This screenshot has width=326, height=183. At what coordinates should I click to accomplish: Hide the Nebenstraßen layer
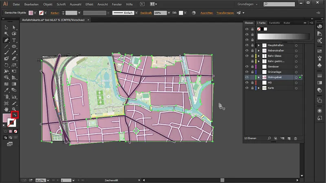(x=247, y=51)
